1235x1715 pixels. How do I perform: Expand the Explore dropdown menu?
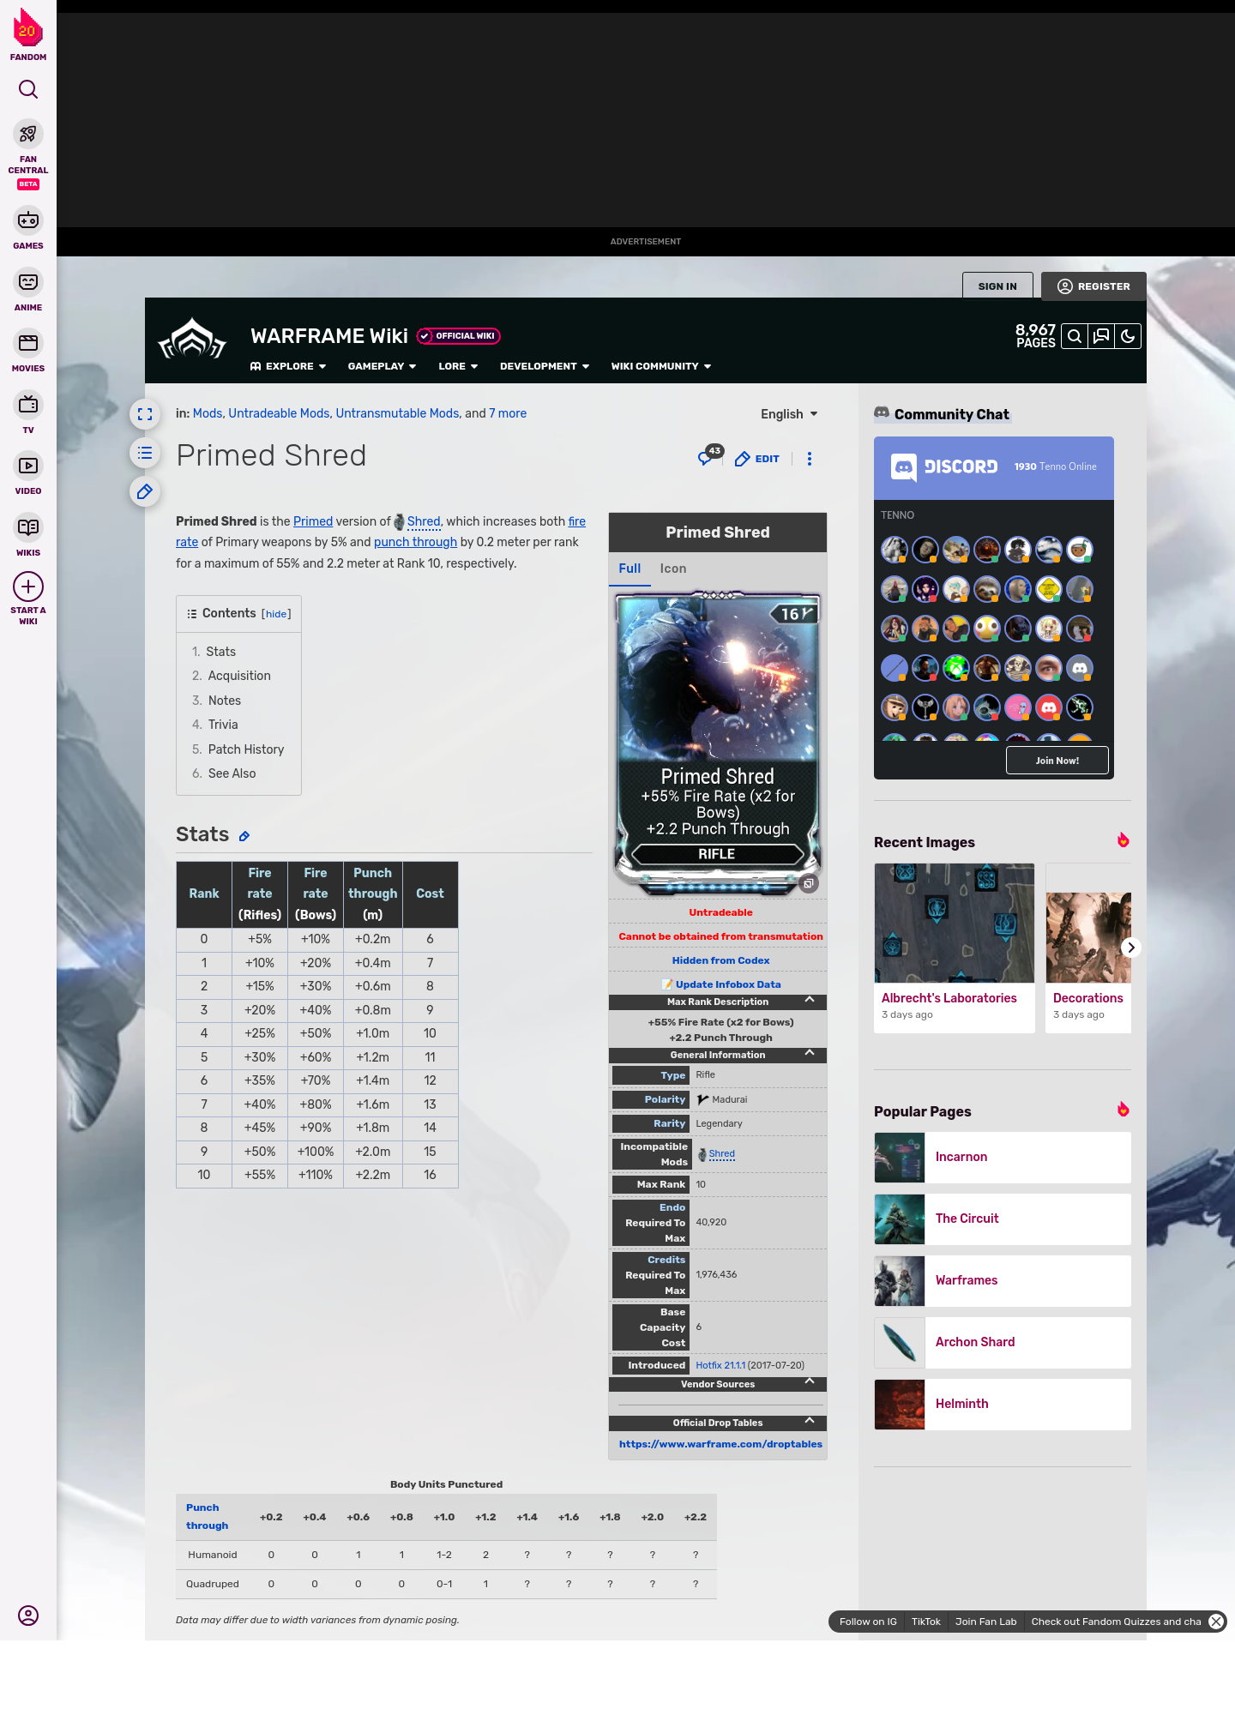[288, 366]
